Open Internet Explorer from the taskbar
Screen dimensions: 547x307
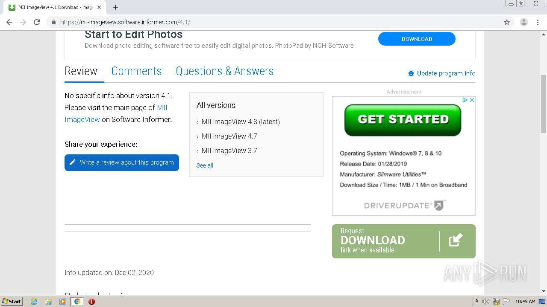(x=34, y=301)
